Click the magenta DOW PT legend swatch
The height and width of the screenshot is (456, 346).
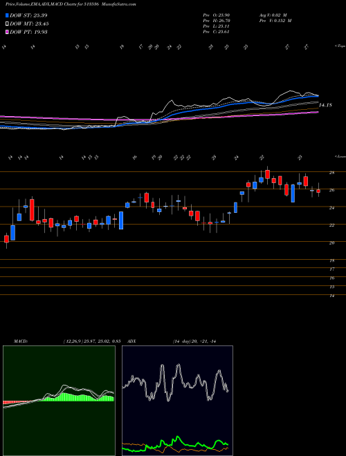tap(7, 32)
